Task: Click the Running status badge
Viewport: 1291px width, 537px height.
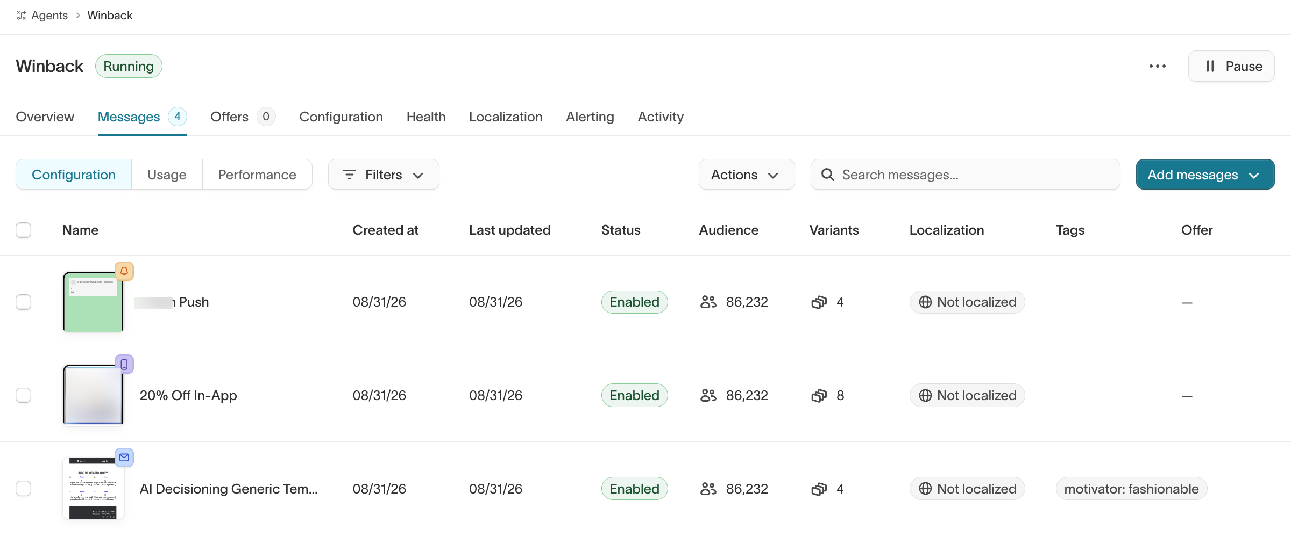Action: coord(129,66)
